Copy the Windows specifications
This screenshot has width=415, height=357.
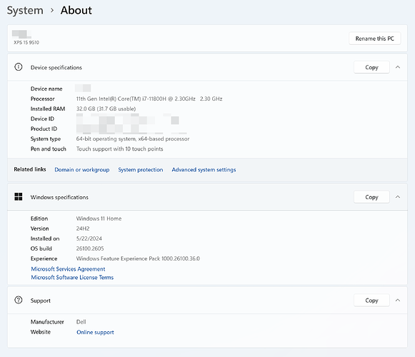[x=371, y=197]
